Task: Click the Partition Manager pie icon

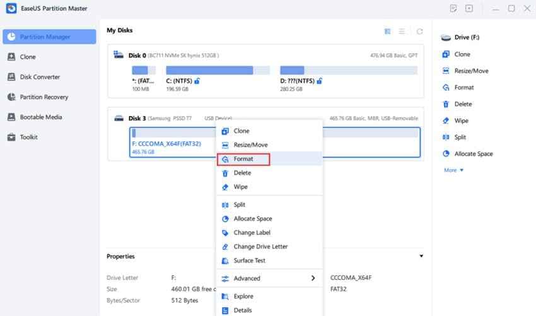Action: tap(11, 37)
